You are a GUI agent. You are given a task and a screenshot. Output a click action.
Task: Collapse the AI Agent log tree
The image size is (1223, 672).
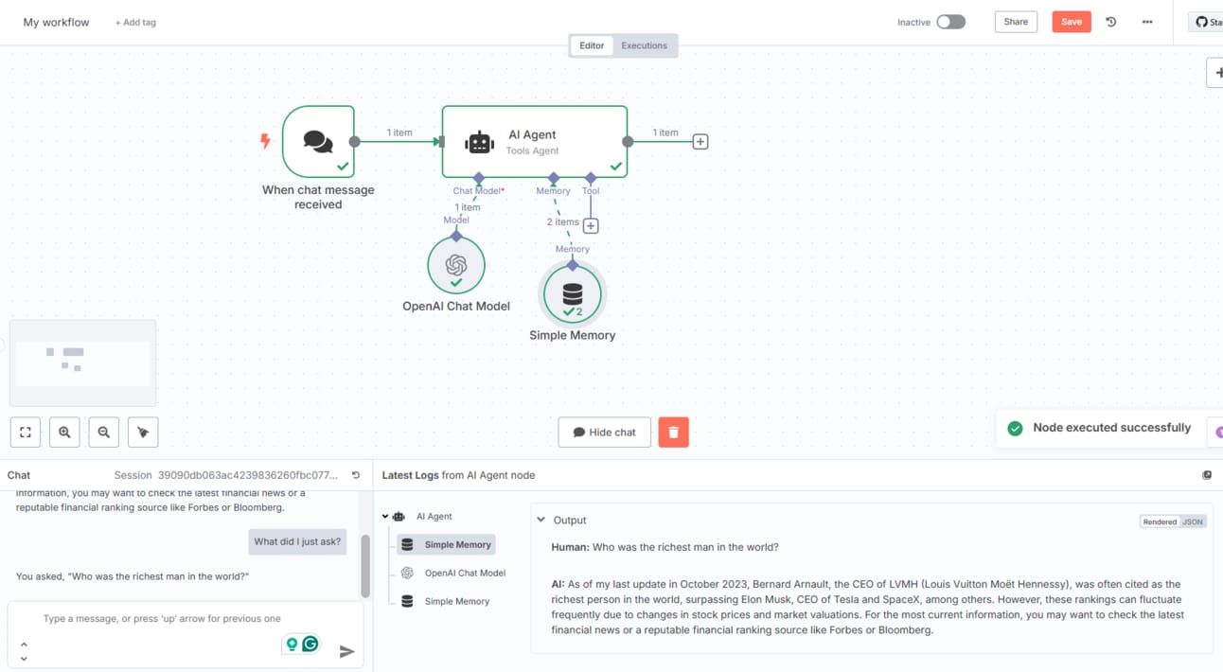click(385, 517)
